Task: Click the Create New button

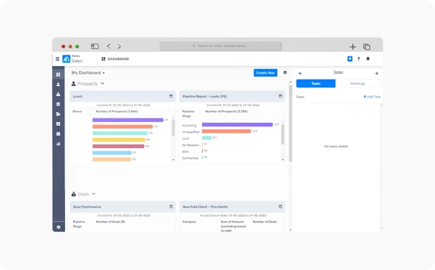Action: (265, 73)
